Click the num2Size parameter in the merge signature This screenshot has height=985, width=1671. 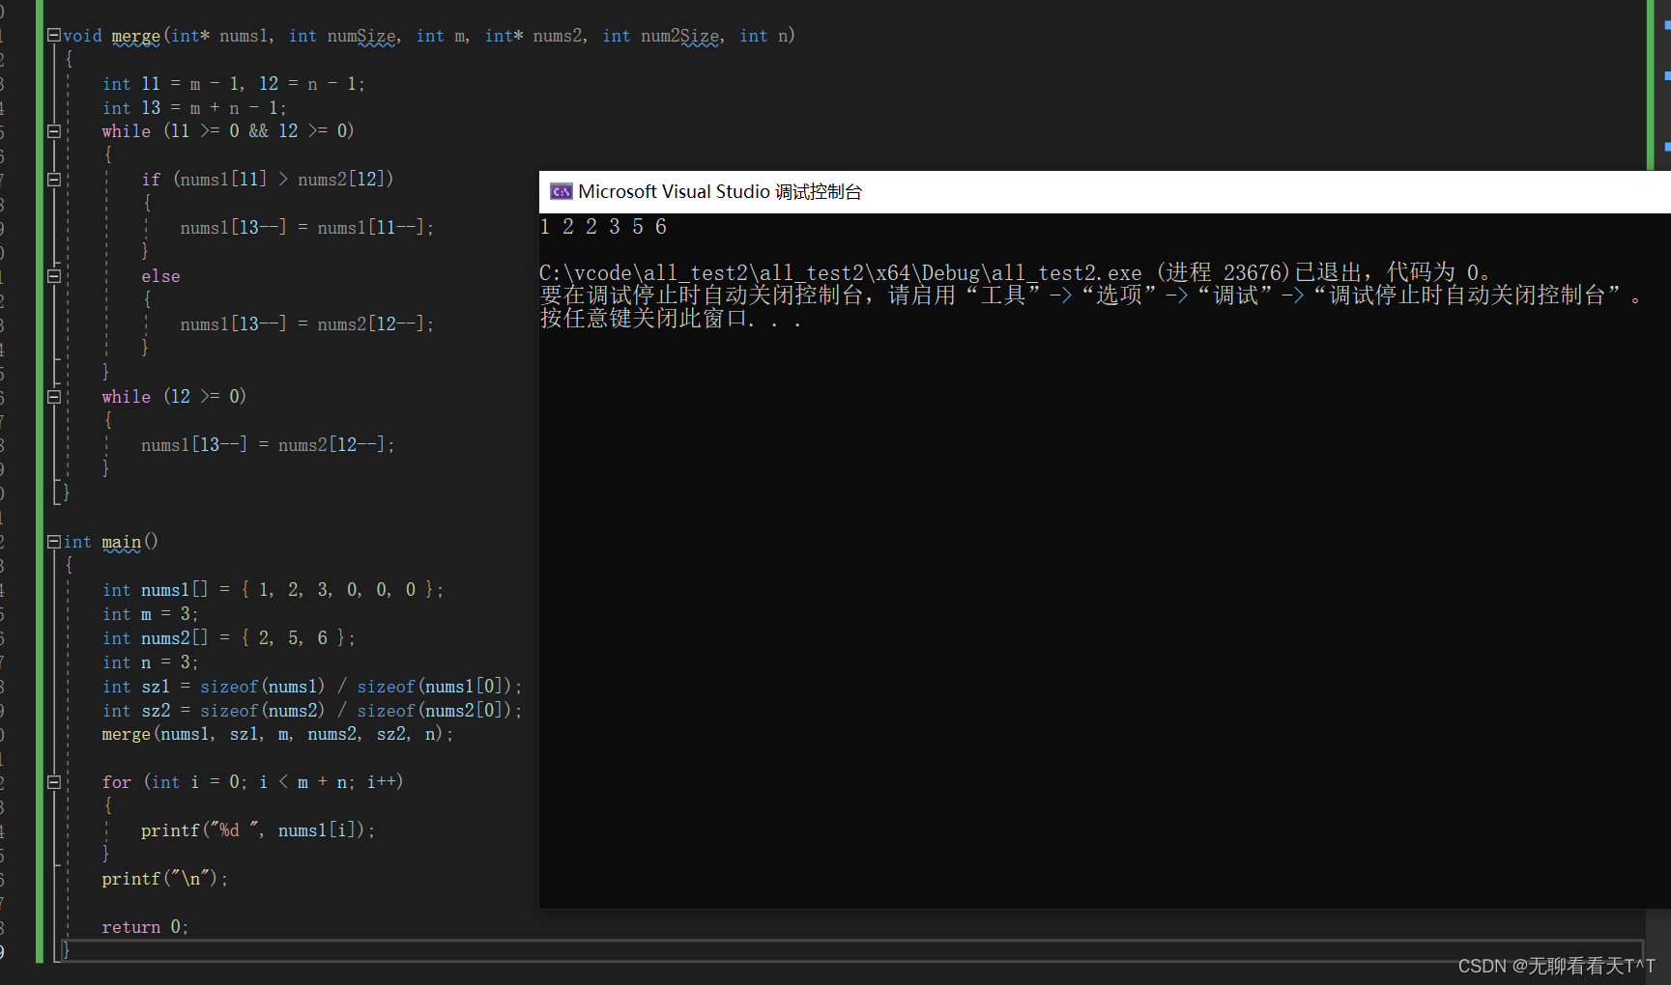pos(680,36)
